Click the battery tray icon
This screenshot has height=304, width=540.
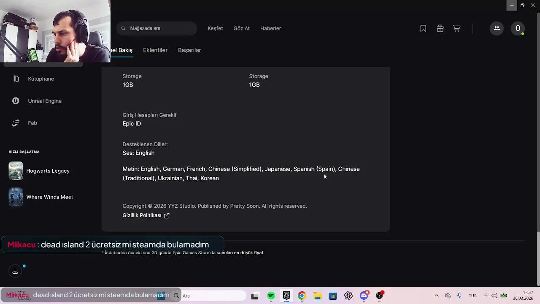503,296
